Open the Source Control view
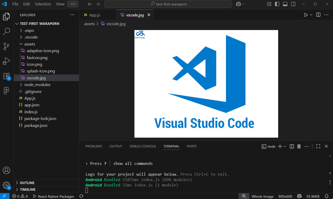Screen dimensions: 333x199 [6, 46]
